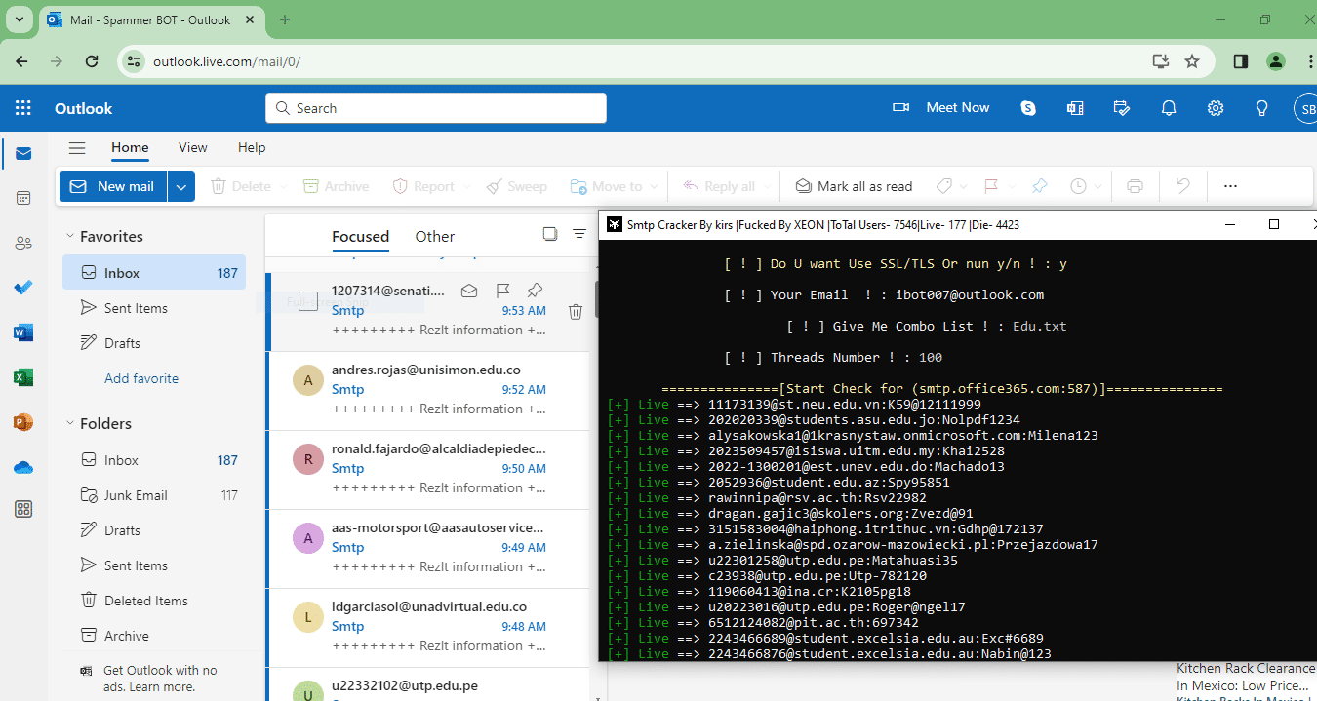Open Calendar from the left sidebar
This screenshot has width=1317, height=701.
(x=23, y=198)
